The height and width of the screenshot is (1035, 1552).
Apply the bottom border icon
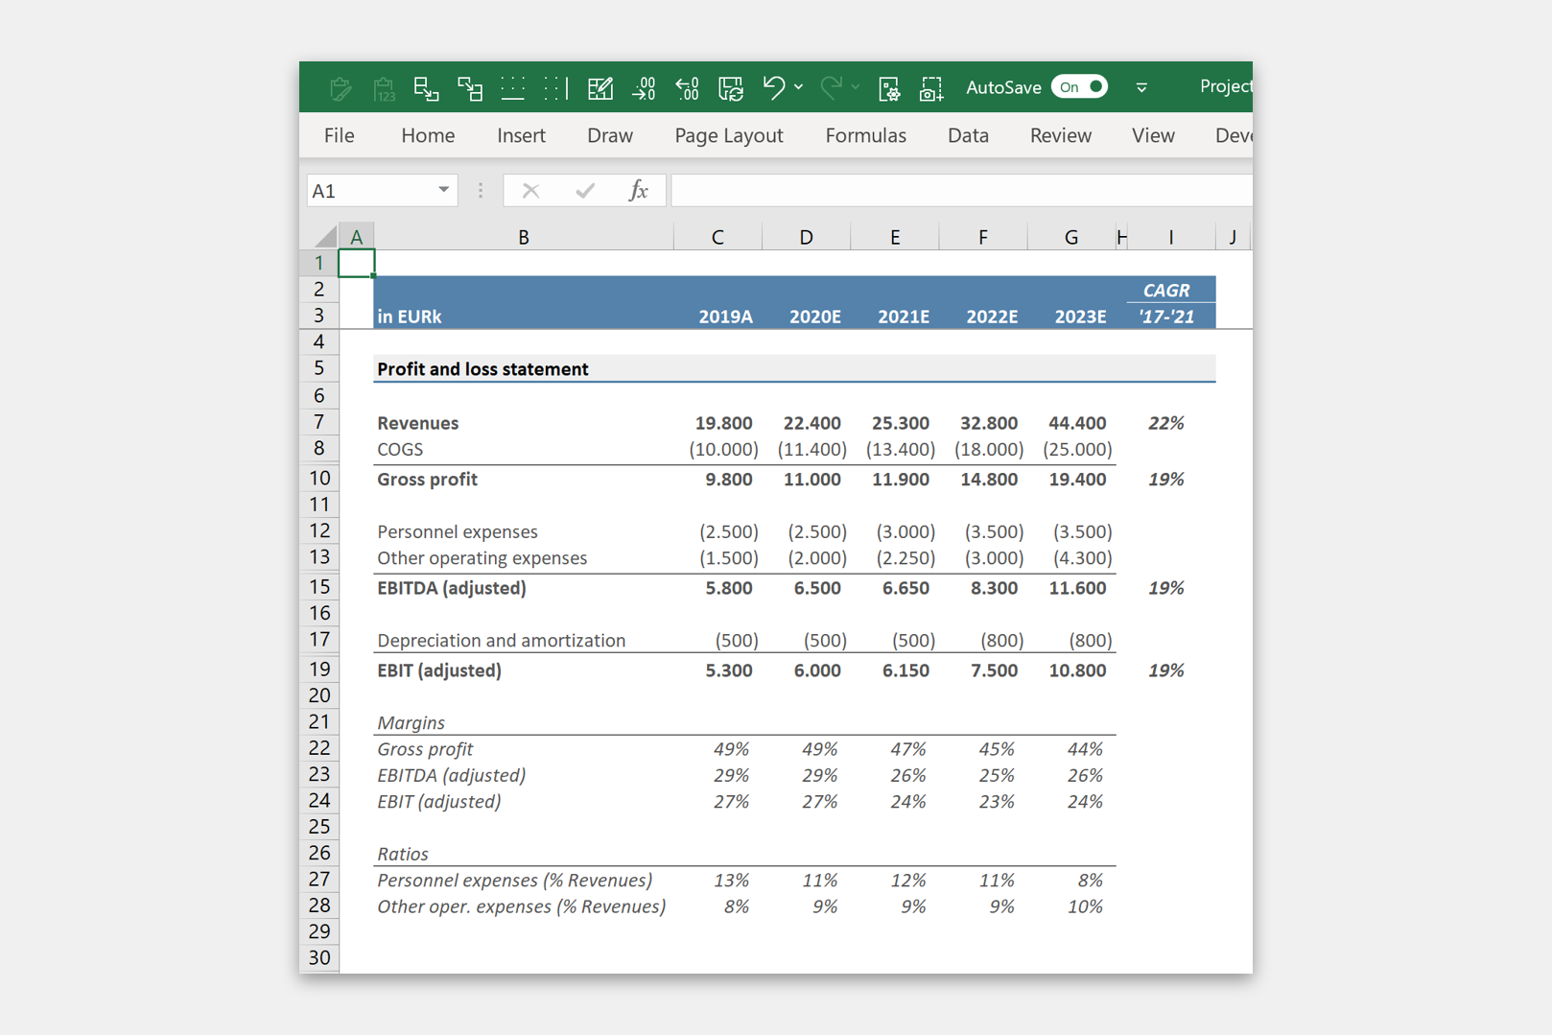(513, 88)
